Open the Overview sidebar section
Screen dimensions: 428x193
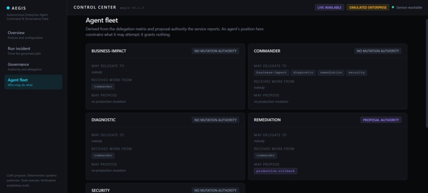(33, 34)
